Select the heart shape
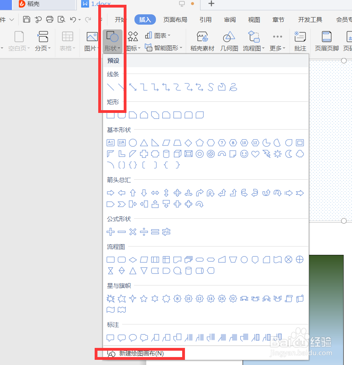The height and width of the screenshot is (365, 352). pyautogui.click(x=255, y=154)
